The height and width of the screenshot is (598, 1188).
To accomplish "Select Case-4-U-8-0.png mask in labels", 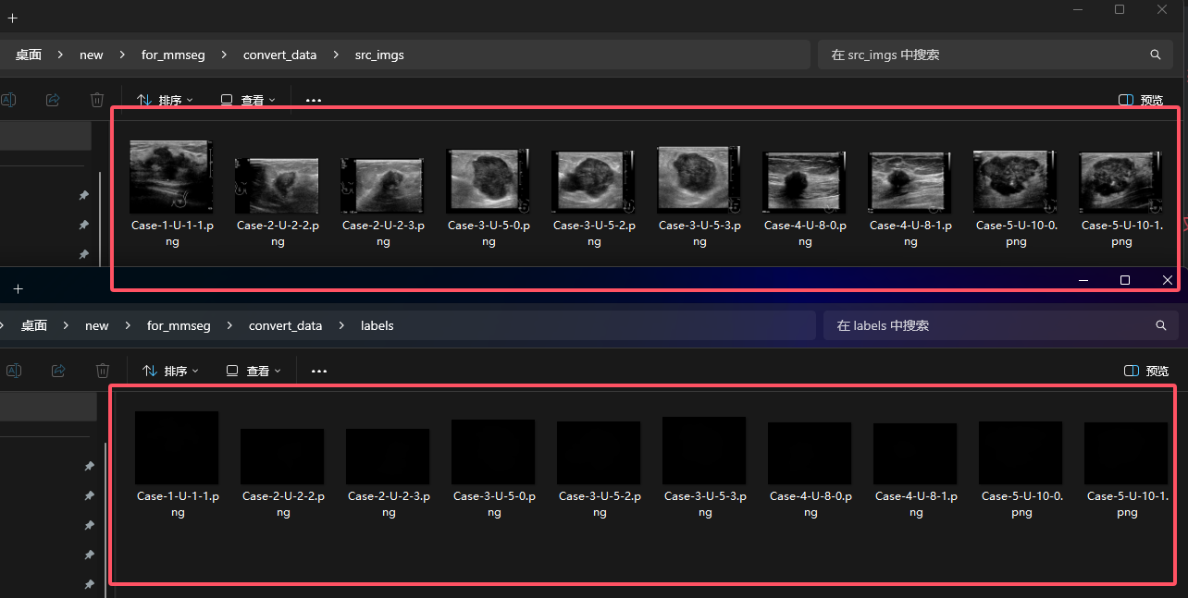I will point(810,454).
